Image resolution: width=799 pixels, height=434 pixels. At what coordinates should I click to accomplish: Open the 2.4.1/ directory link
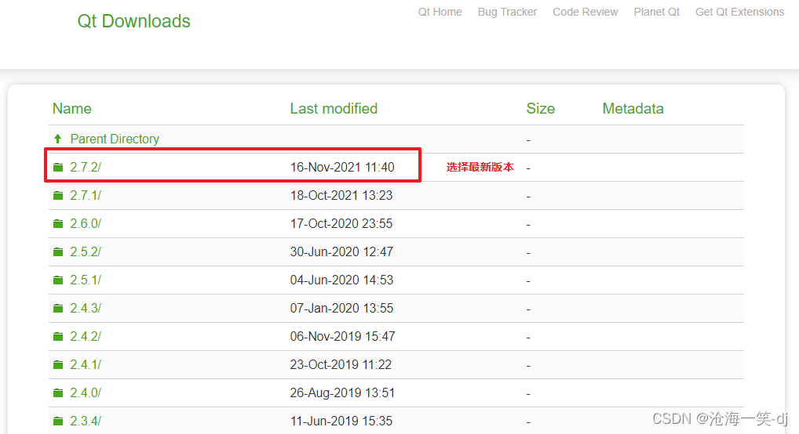pyautogui.click(x=86, y=365)
